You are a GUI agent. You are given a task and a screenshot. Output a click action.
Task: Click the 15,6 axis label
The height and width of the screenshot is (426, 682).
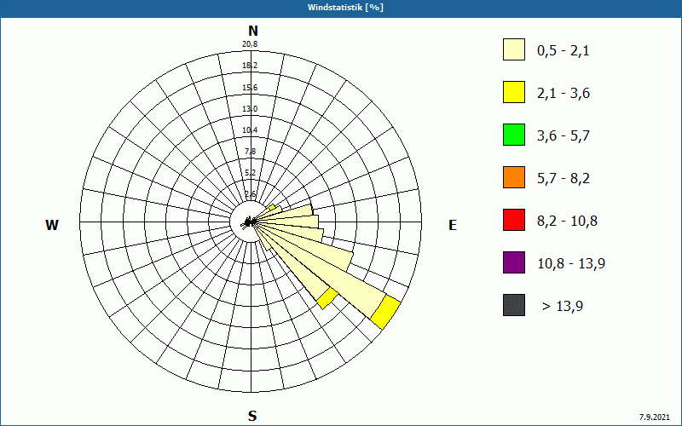(250, 88)
